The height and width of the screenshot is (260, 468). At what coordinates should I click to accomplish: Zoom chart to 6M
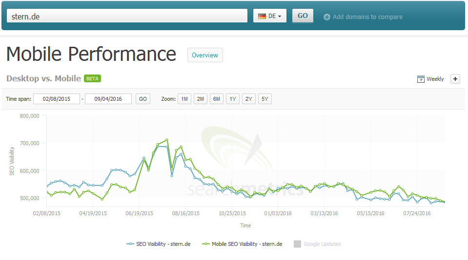pos(217,99)
